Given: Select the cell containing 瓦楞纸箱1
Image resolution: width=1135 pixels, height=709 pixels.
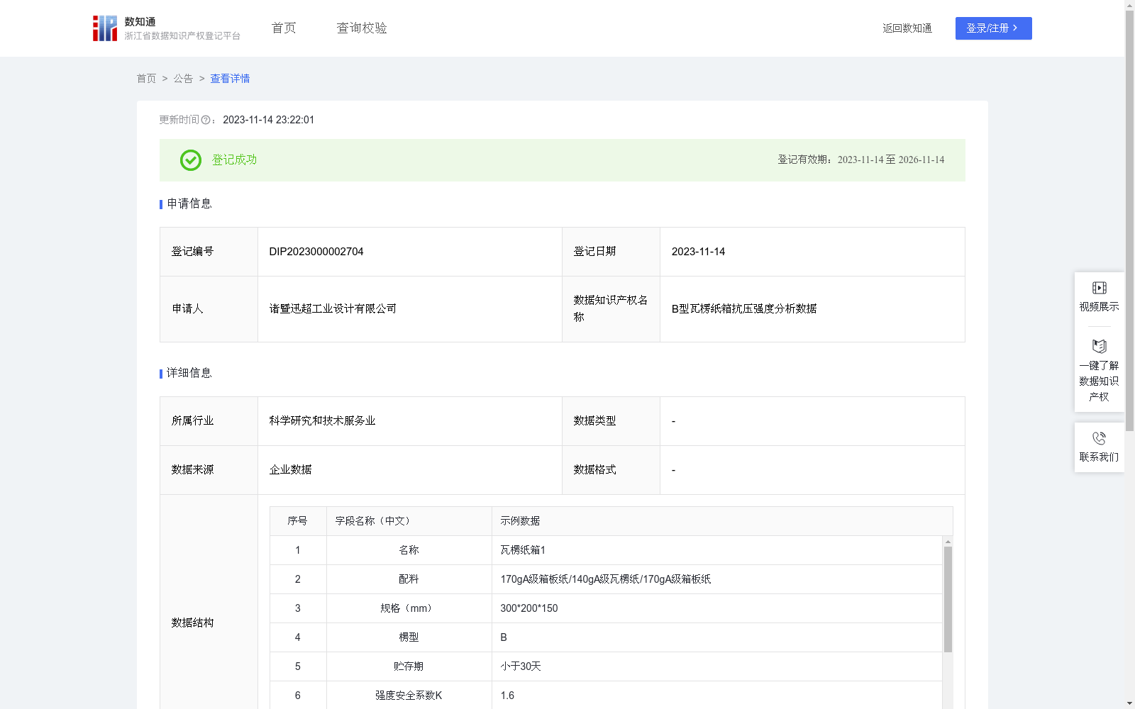Looking at the screenshot, I should [523, 549].
